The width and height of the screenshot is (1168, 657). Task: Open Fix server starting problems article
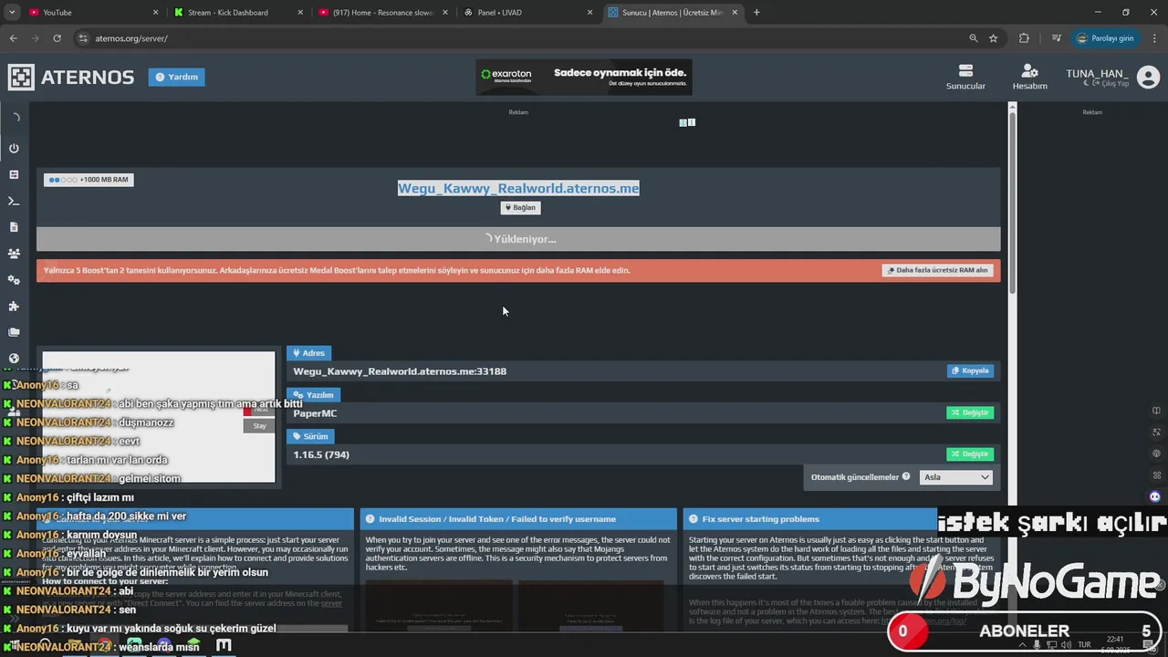tap(761, 518)
